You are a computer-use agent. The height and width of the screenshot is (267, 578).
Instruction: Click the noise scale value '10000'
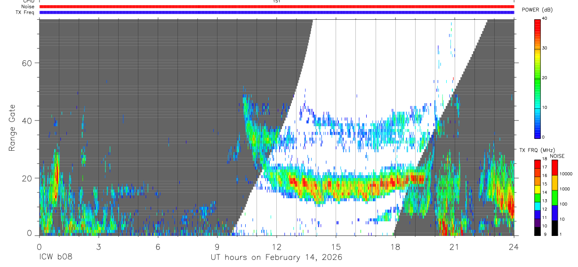pyautogui.click(x=566, y=174)
